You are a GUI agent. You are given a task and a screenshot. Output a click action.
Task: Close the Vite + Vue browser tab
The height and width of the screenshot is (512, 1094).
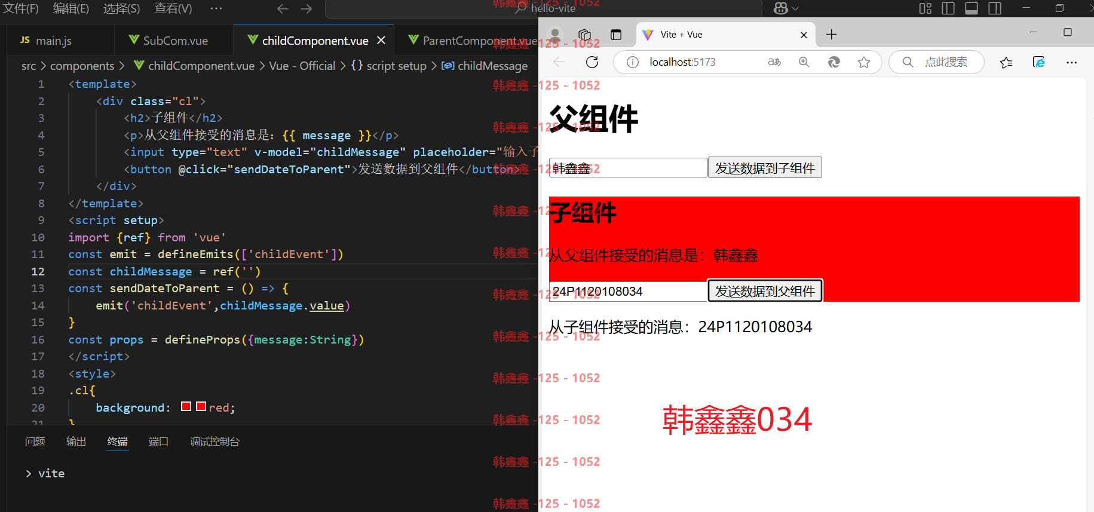[804, 35]
